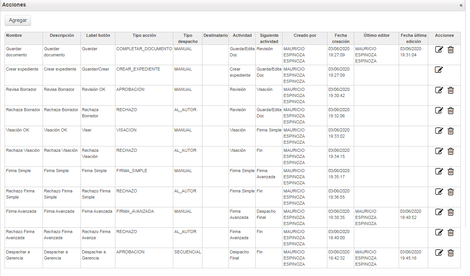470x276 pixels.
Task: Click the Fecha creación column header
Action: (x=340, y=38)
